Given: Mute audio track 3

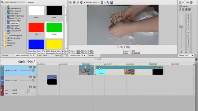Looking at the screenshot, I should [30, 87].
